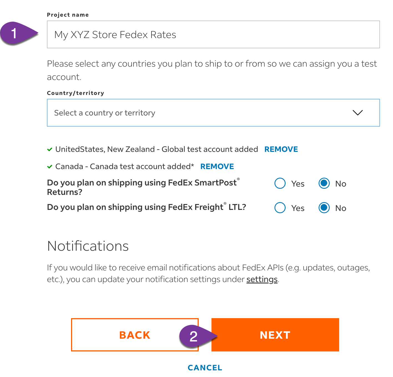393x377 pixels.
Task: Select No for FedEx Freight LTL
Action: pyautogui.click(x=324, y=208)
